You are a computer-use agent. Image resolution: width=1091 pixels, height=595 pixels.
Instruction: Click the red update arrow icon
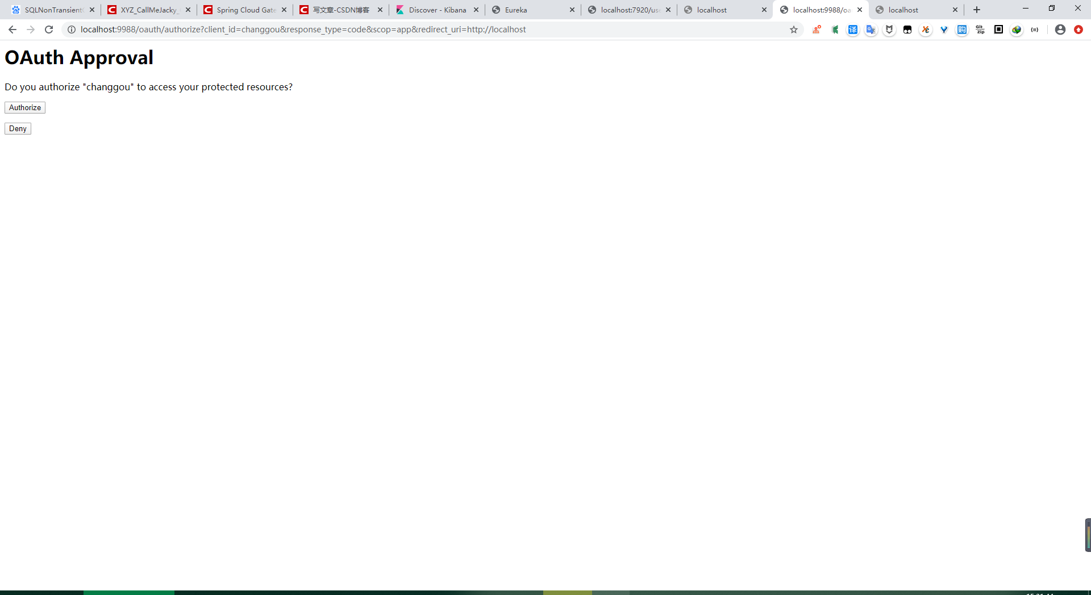tap(1078, 30)
